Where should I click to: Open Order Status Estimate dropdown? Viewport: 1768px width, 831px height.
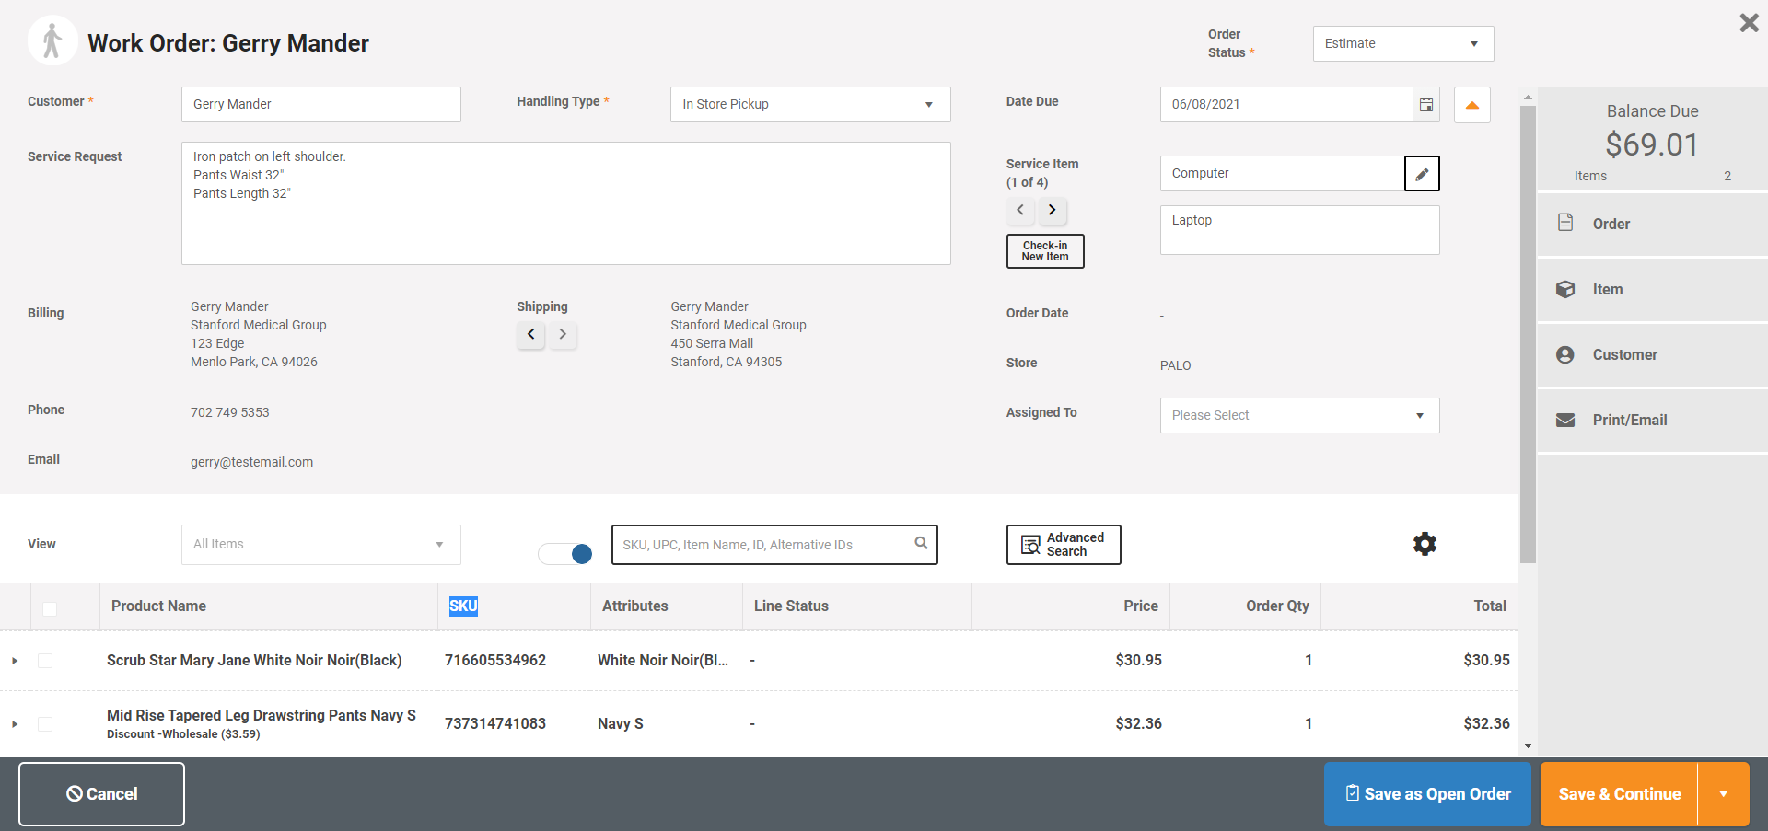(1403, 44)
